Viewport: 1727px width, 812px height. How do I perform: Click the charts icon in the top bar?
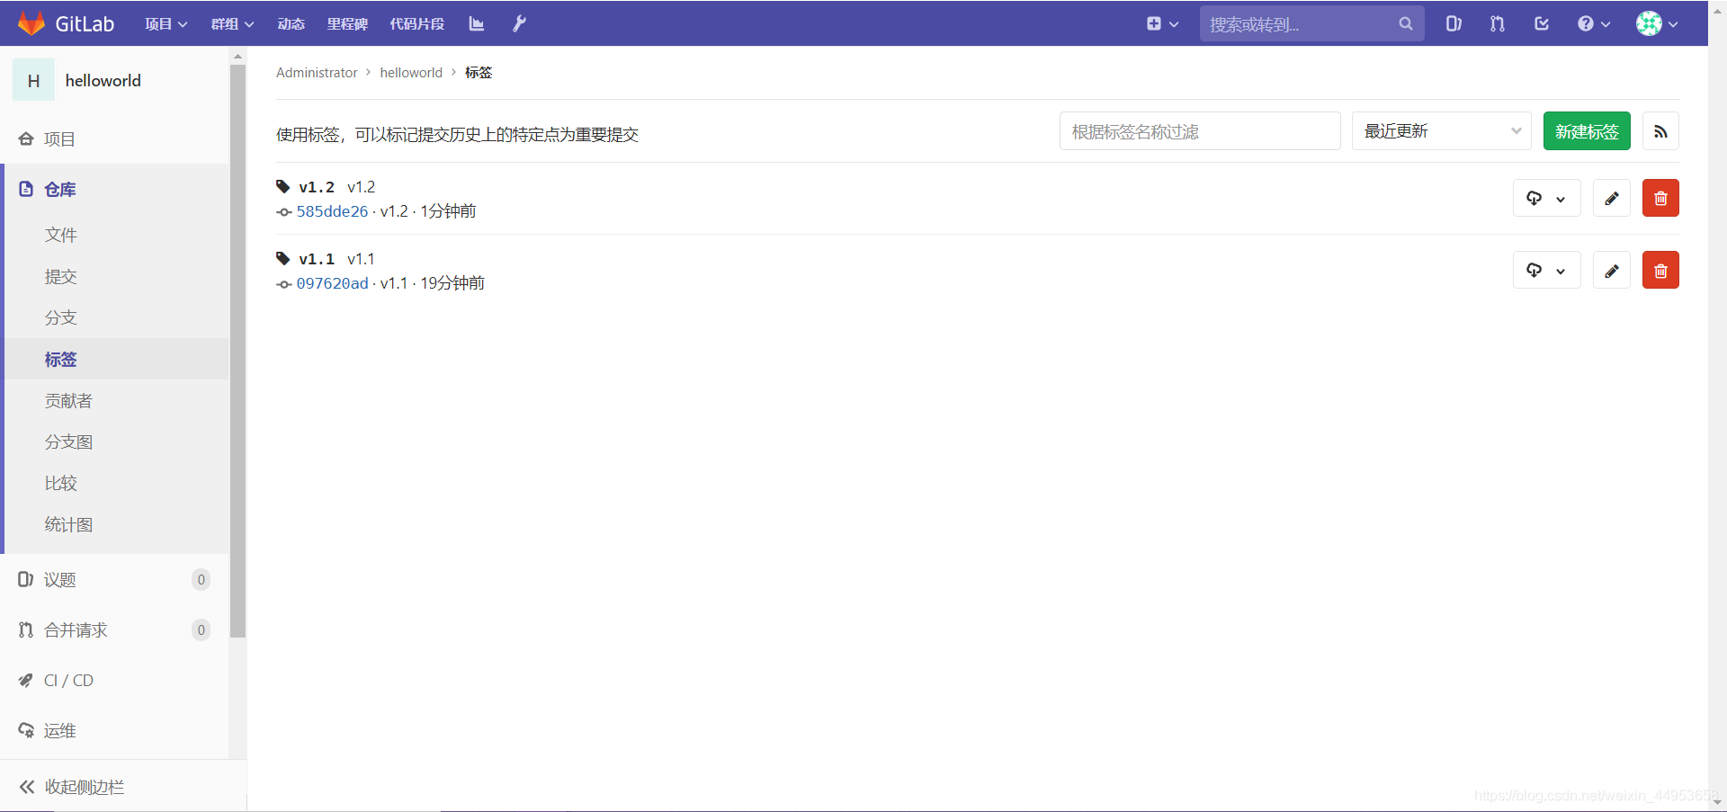pos(475,23)
